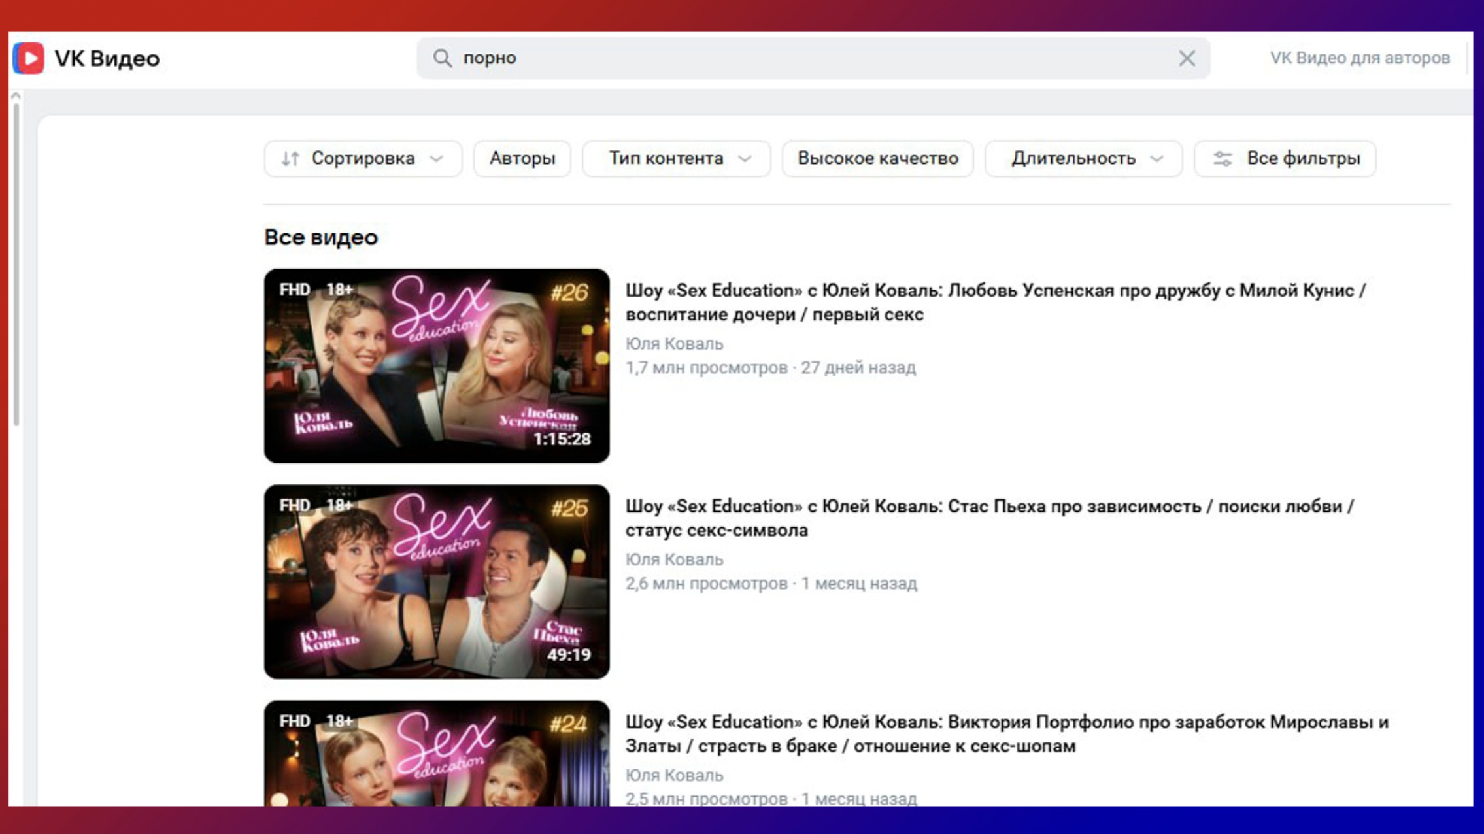Click the VK Видео logo icon
This screenshot has width=1484, height=834.
[x=29, y=58]
